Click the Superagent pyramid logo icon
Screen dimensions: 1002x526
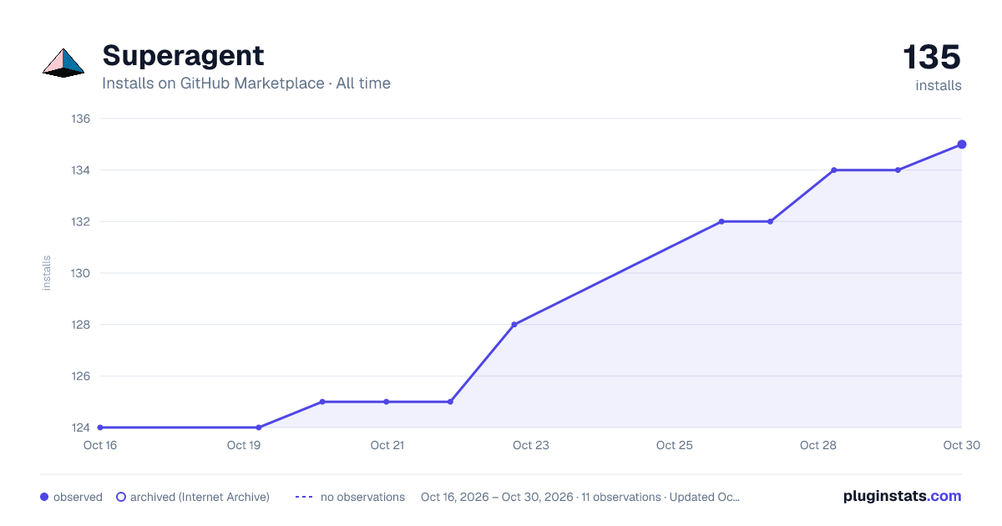click(63, 63)
